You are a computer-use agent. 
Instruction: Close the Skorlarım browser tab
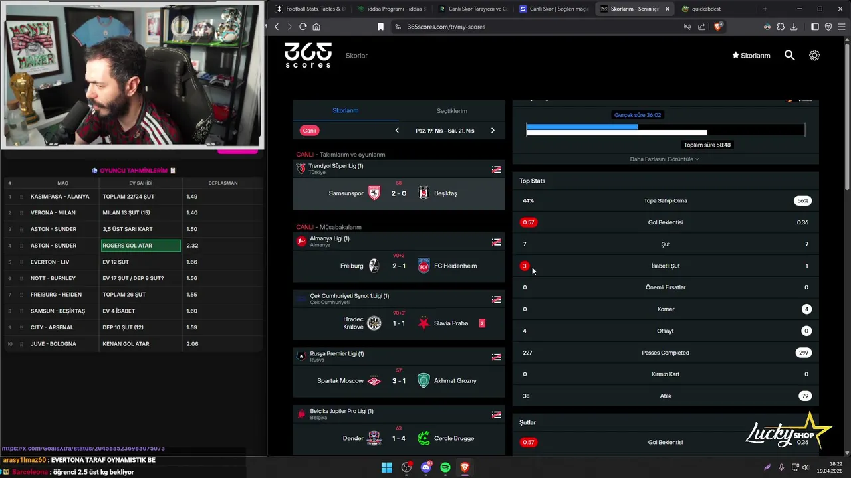click(667, 9)
